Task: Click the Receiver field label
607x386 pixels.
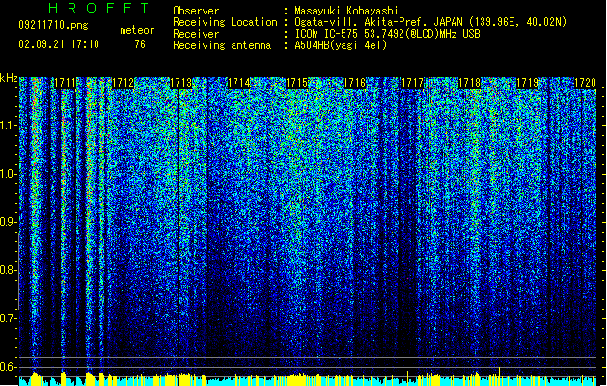Action: 196,34
